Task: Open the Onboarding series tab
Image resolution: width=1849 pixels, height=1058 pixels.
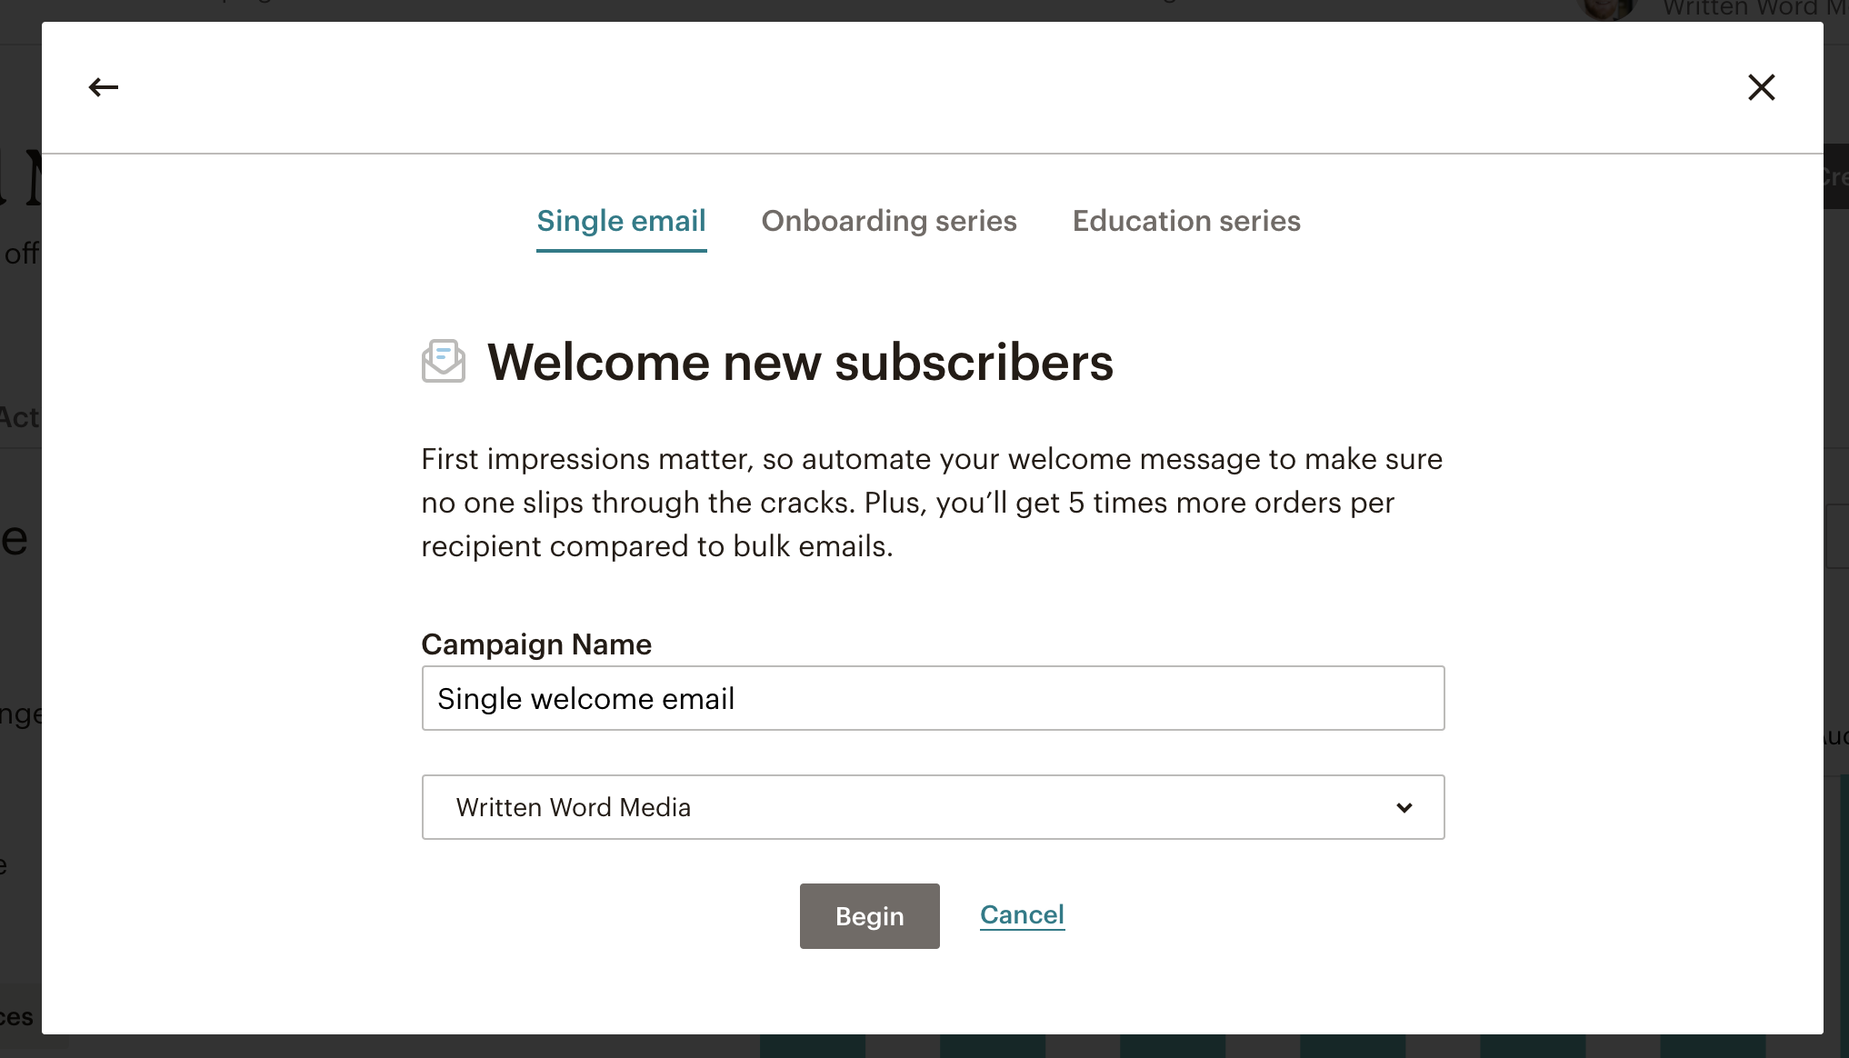Action: point(889,222)
